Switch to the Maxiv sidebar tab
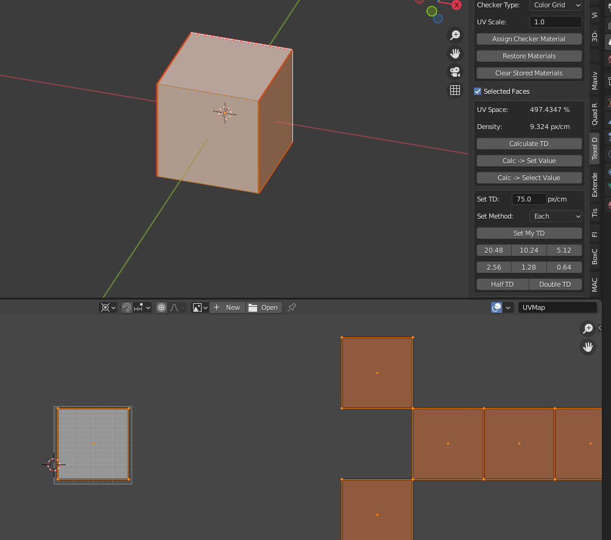The height and width of the screenshot is (540, 611). click(594, 80)
